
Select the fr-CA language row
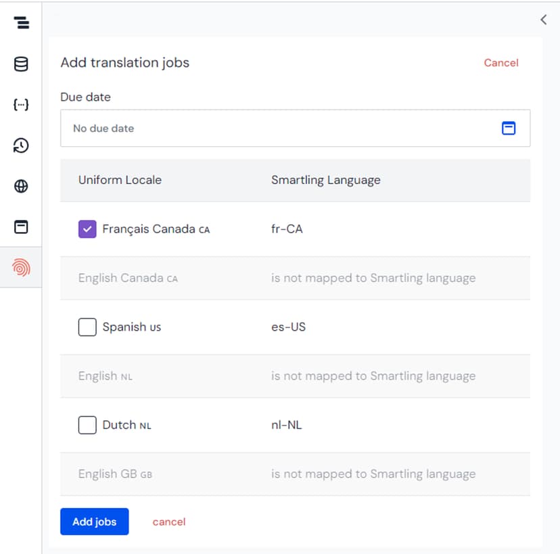click(287, 229)
